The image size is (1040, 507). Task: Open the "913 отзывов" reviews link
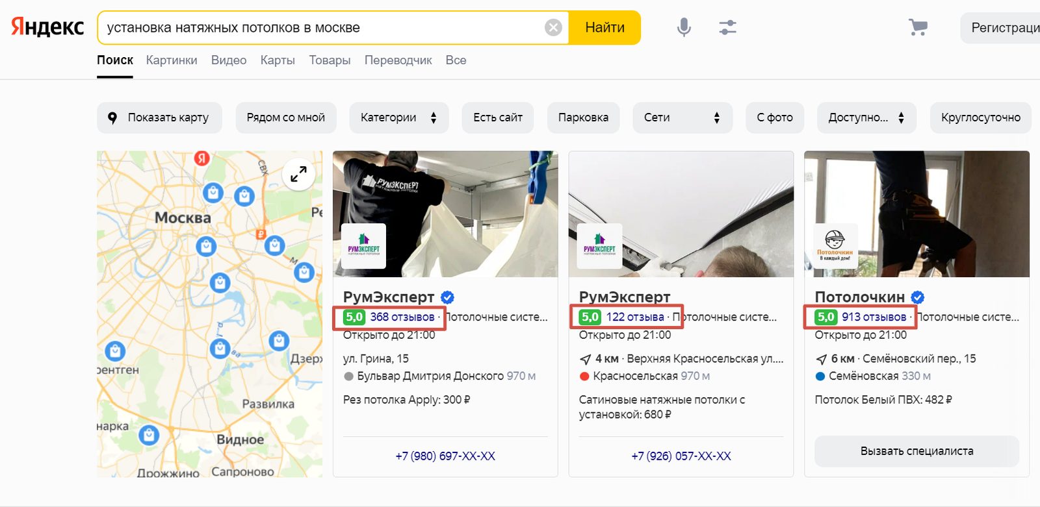(x=874, y=317)
